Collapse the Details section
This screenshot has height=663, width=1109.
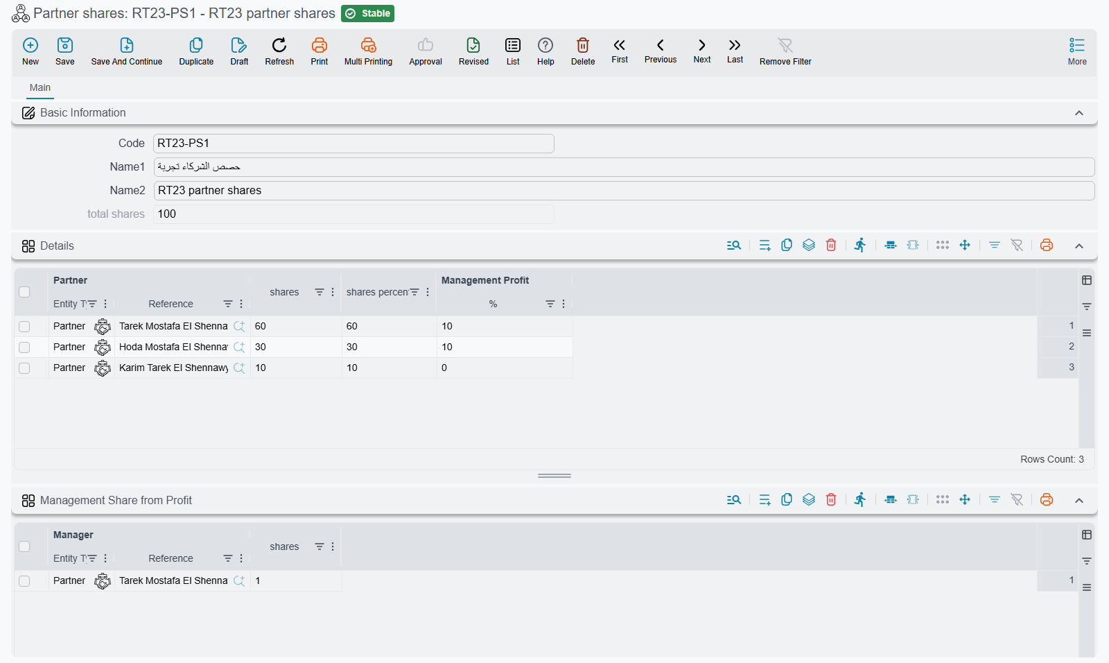1079,246
